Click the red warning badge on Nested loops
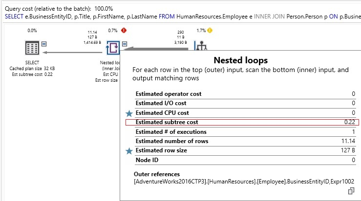The image size is (361, 201). pos(124,30)
